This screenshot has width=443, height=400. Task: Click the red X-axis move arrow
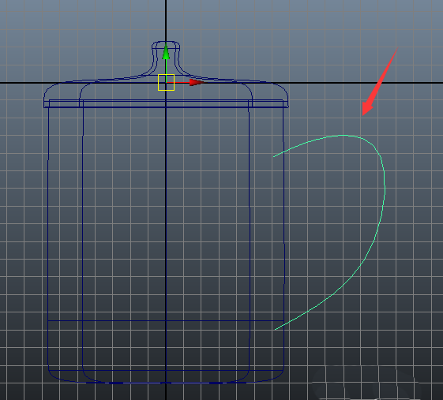197,82
